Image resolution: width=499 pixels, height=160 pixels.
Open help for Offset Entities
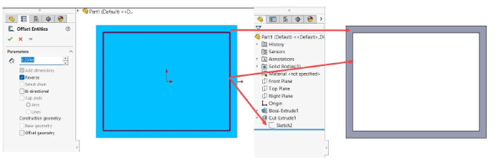(x=68, y=29)
